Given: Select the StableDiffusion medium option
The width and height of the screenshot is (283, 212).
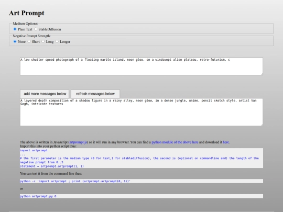Looking at the screenshot, I should pyautogui.click(x=36, y=29).
